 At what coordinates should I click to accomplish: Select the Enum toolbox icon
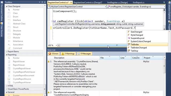point(9,17)
